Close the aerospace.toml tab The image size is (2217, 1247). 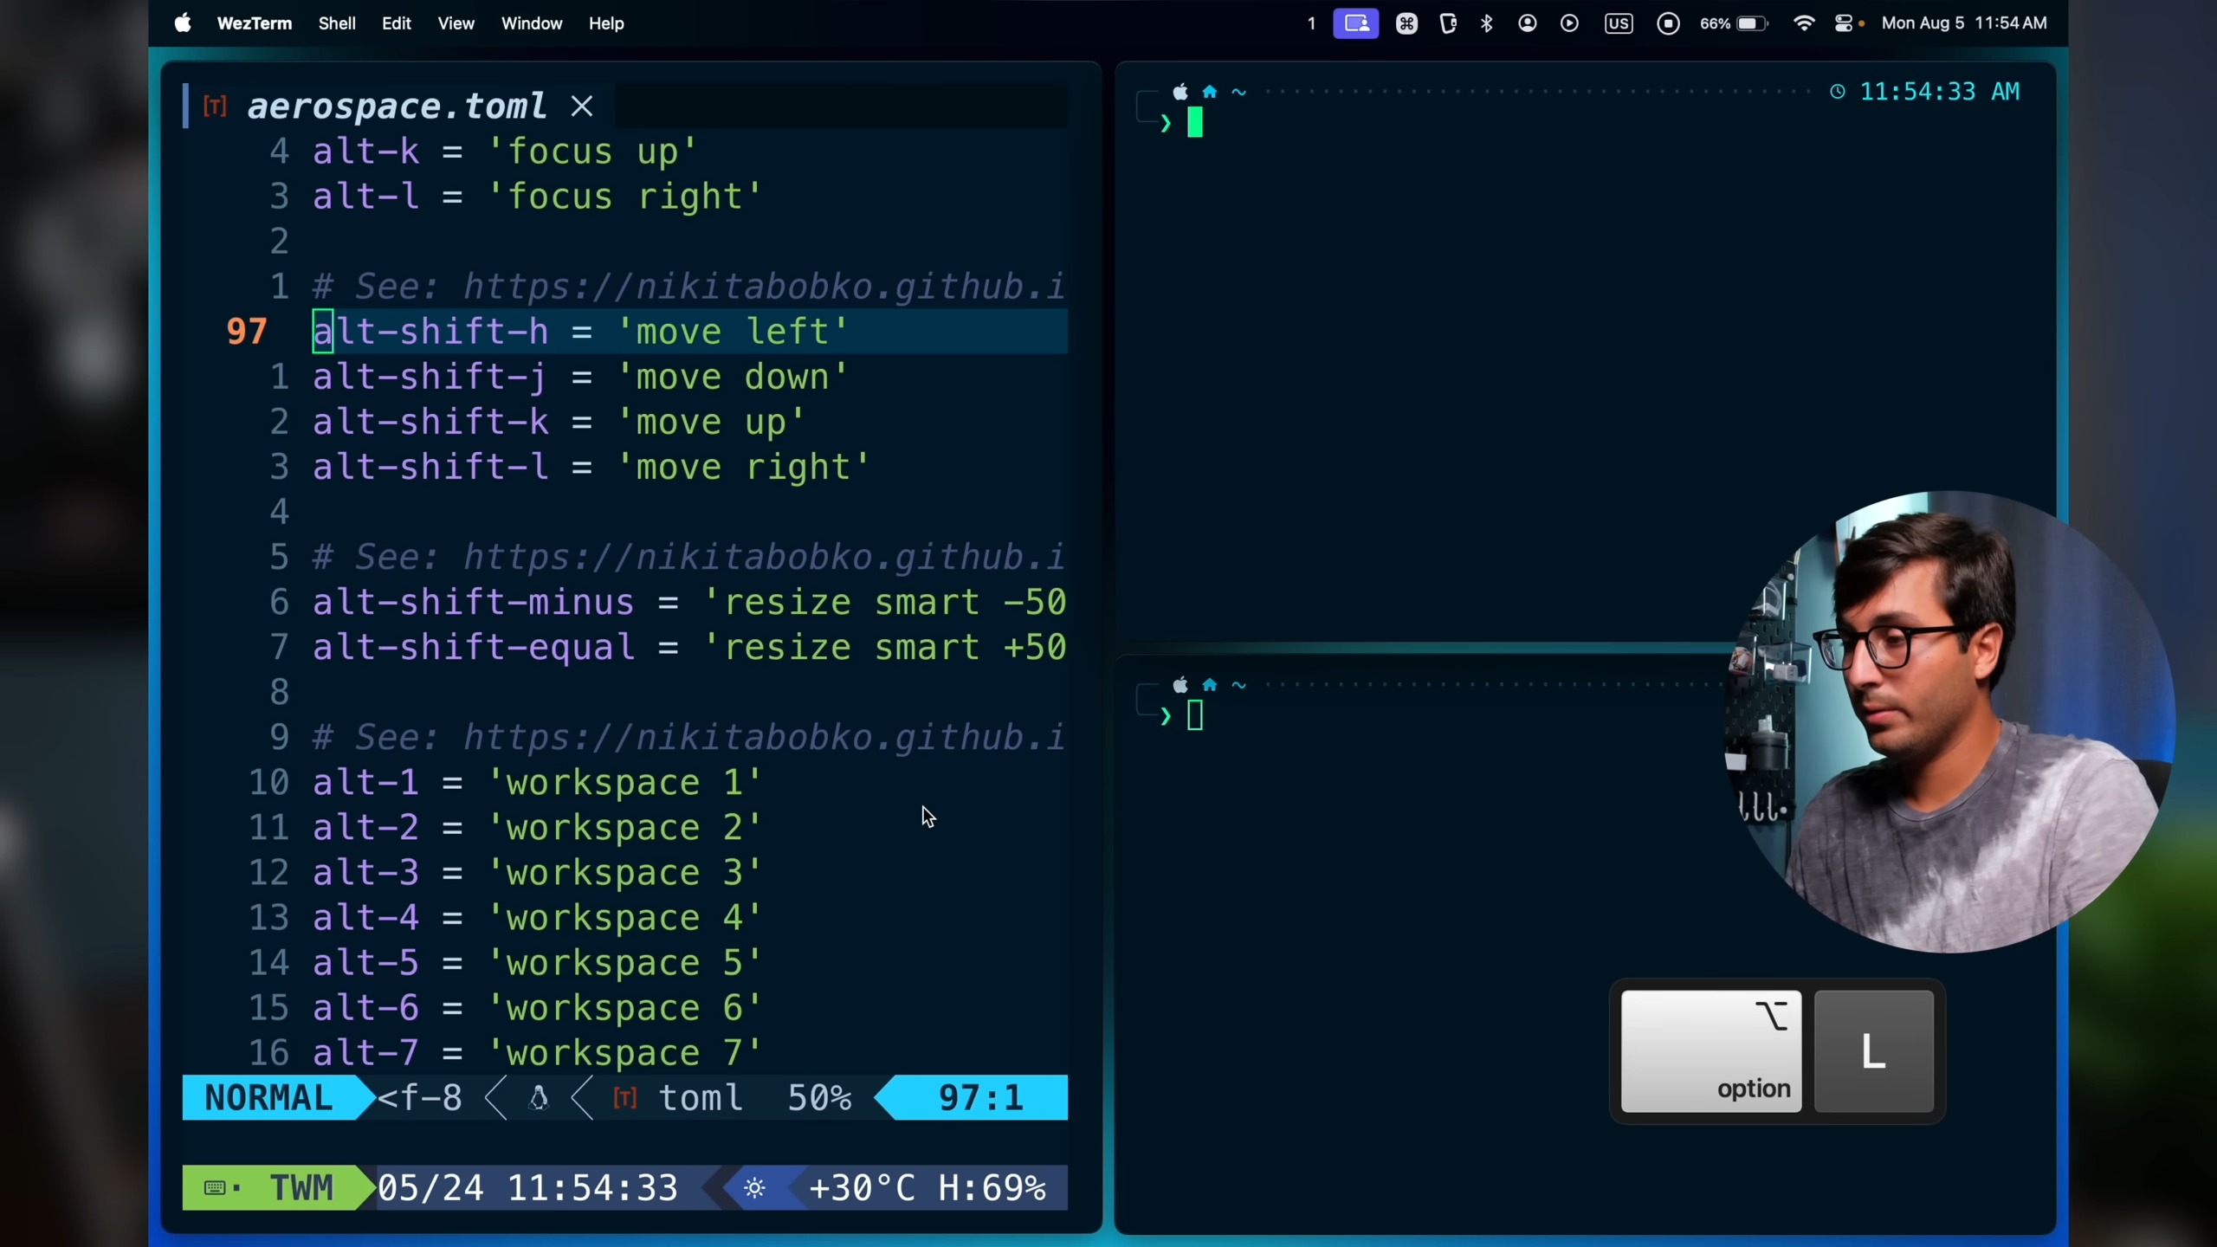[x=582, y=107]
